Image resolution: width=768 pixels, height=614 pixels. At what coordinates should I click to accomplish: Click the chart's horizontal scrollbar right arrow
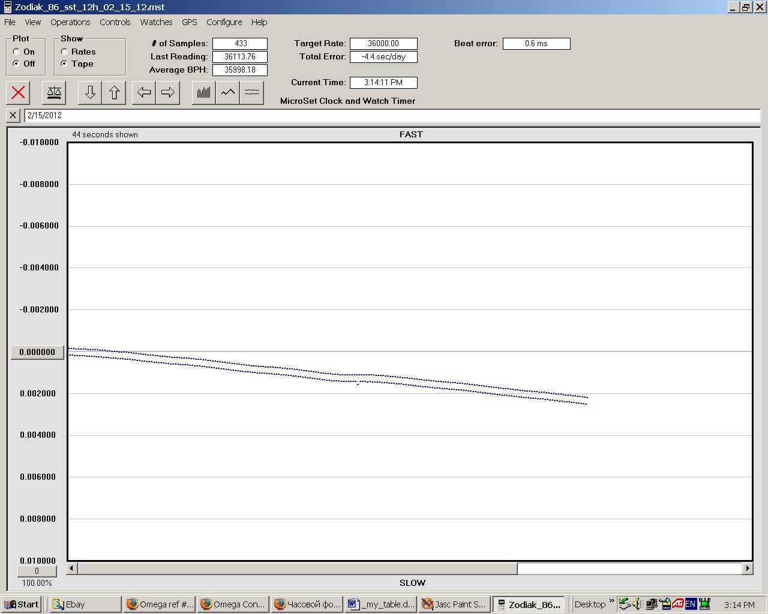(748, 568)
